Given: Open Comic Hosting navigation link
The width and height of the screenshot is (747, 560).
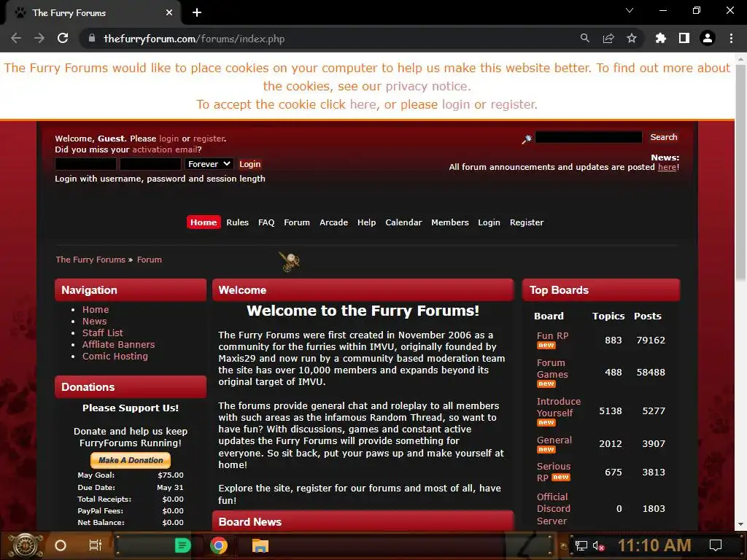Looking at the screenshot, I should click(115, 356).
